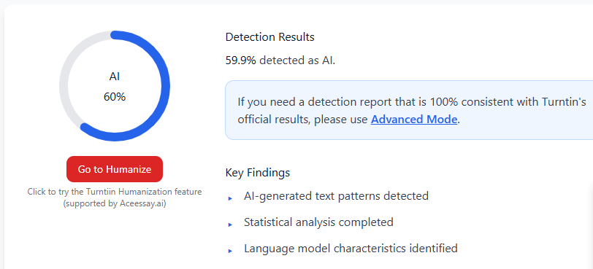The width and height of the screenshot is (593, 269).
Task: Select the 60% label inside the circle
Action: tap(115, 97)
